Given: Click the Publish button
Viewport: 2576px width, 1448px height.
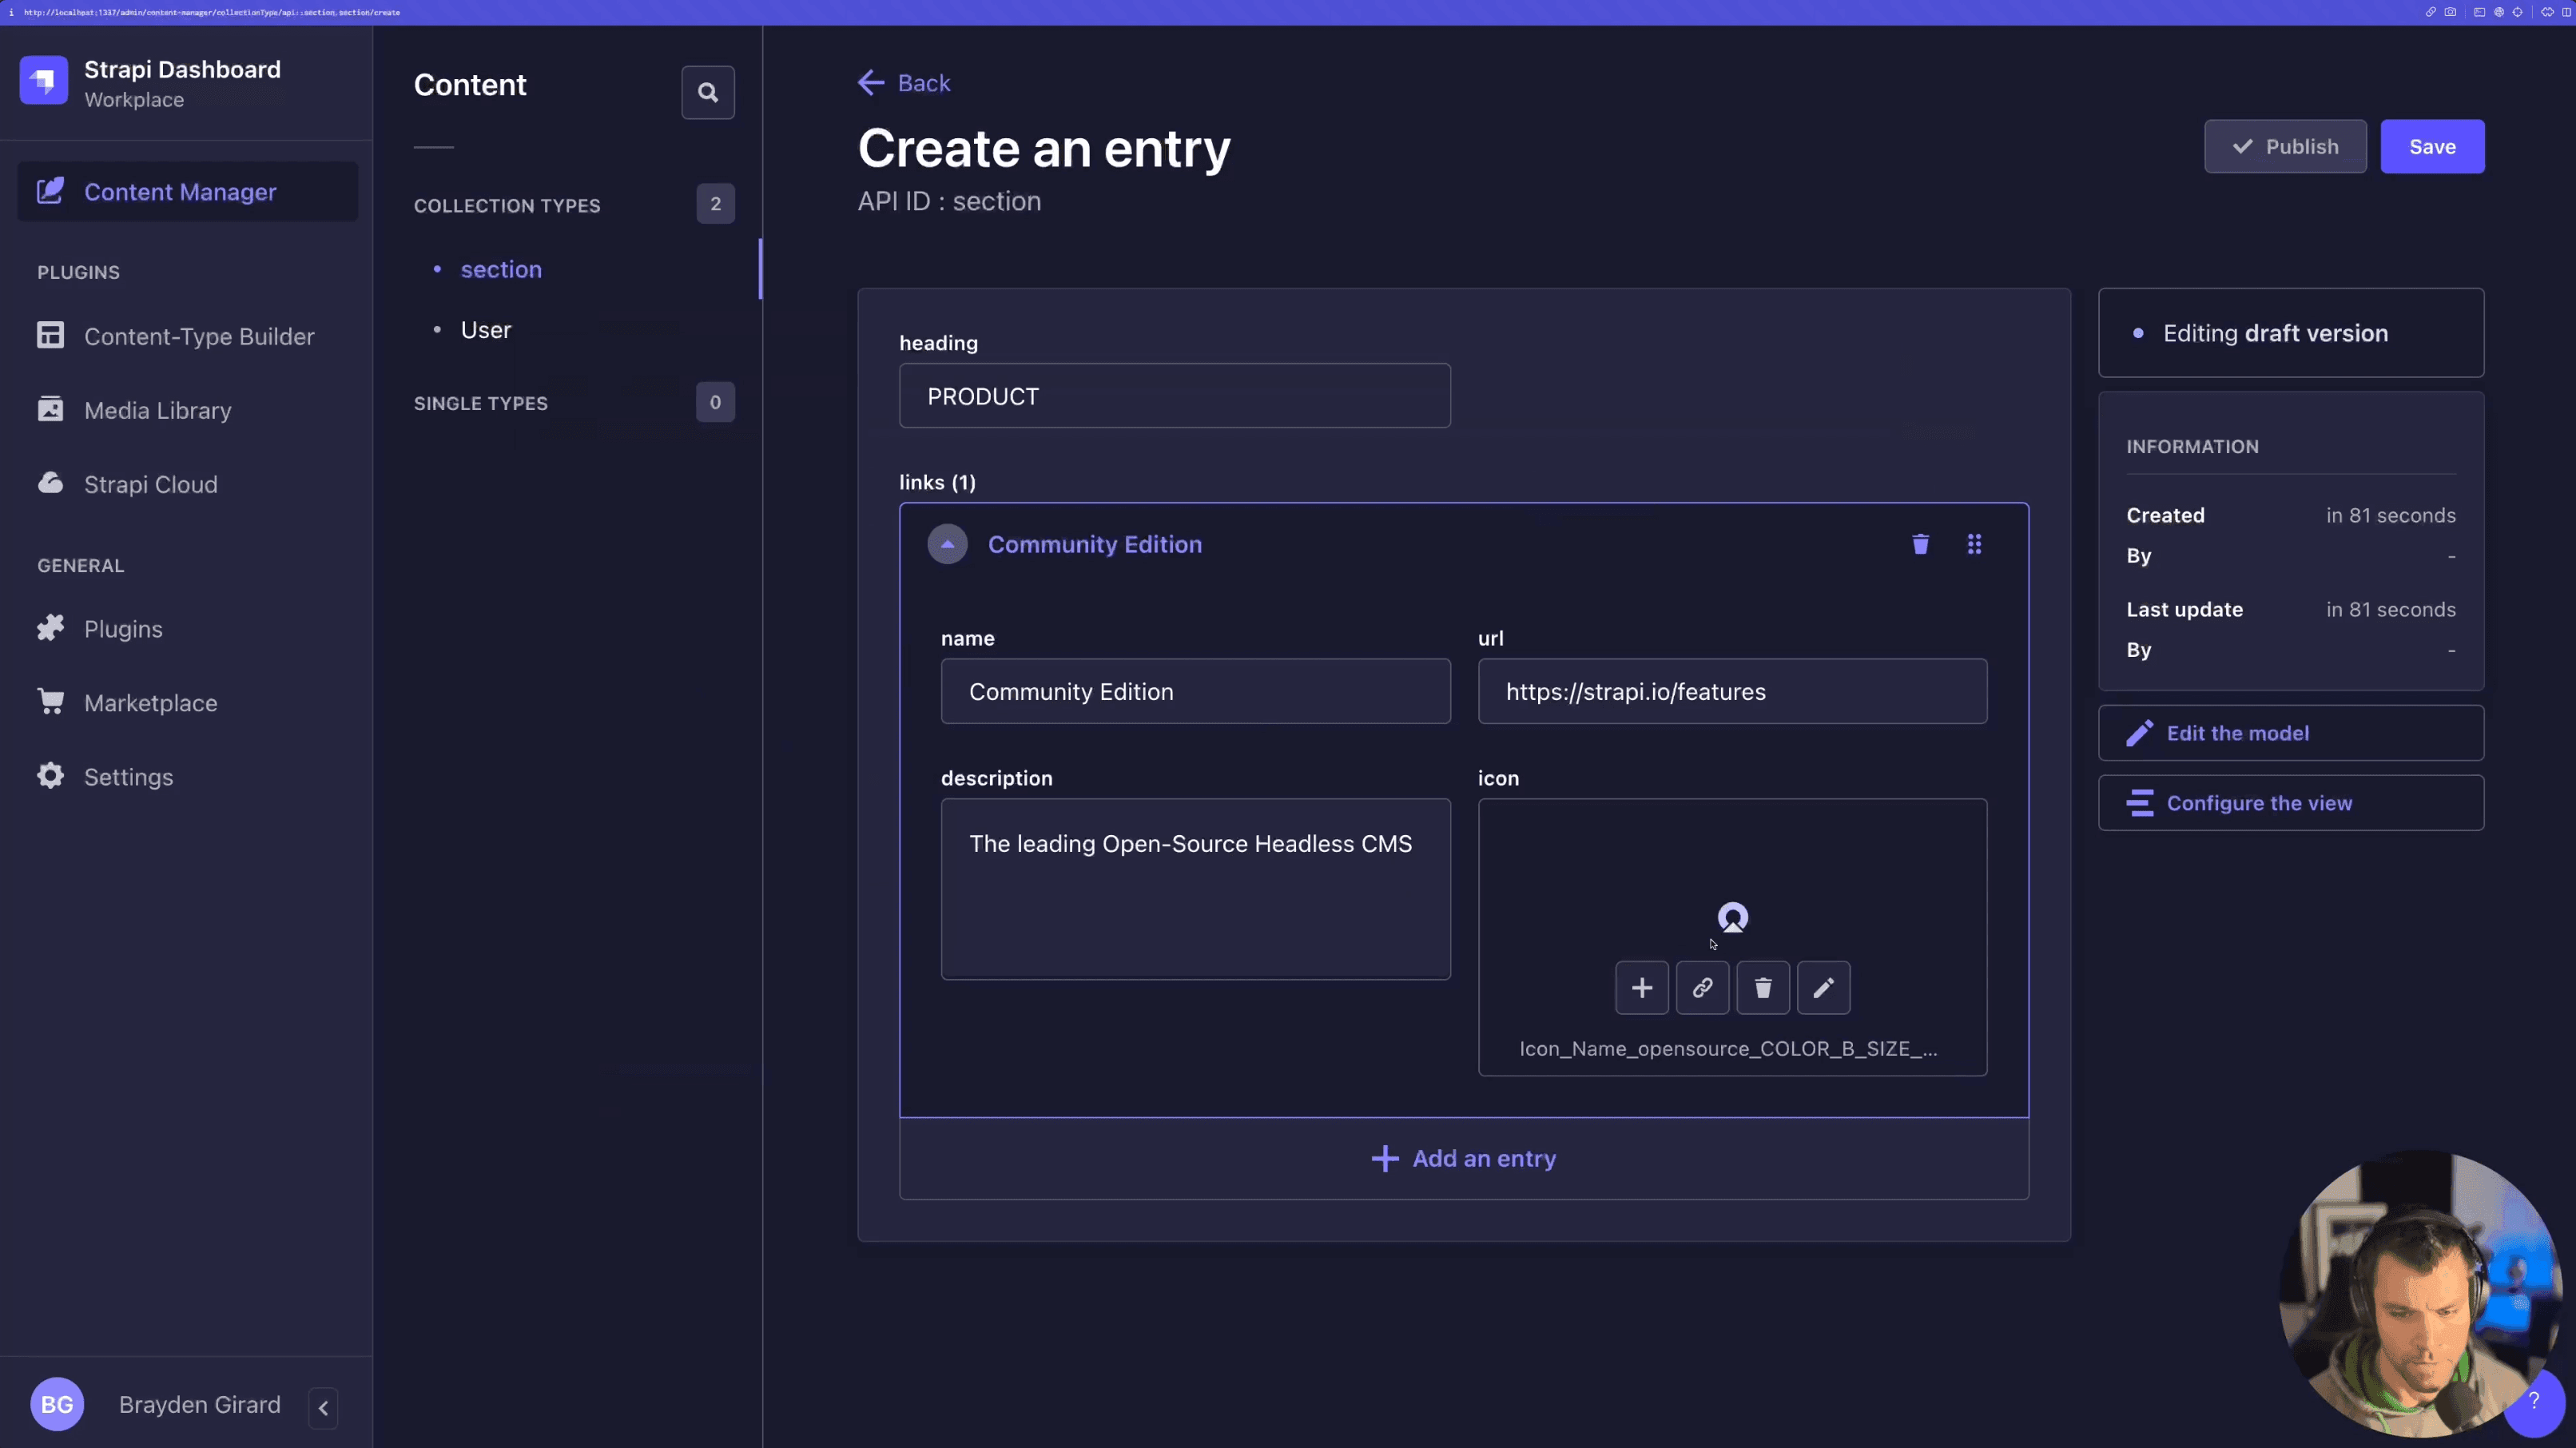Looking at the screenshot, I should click(x=2285, y=147).
